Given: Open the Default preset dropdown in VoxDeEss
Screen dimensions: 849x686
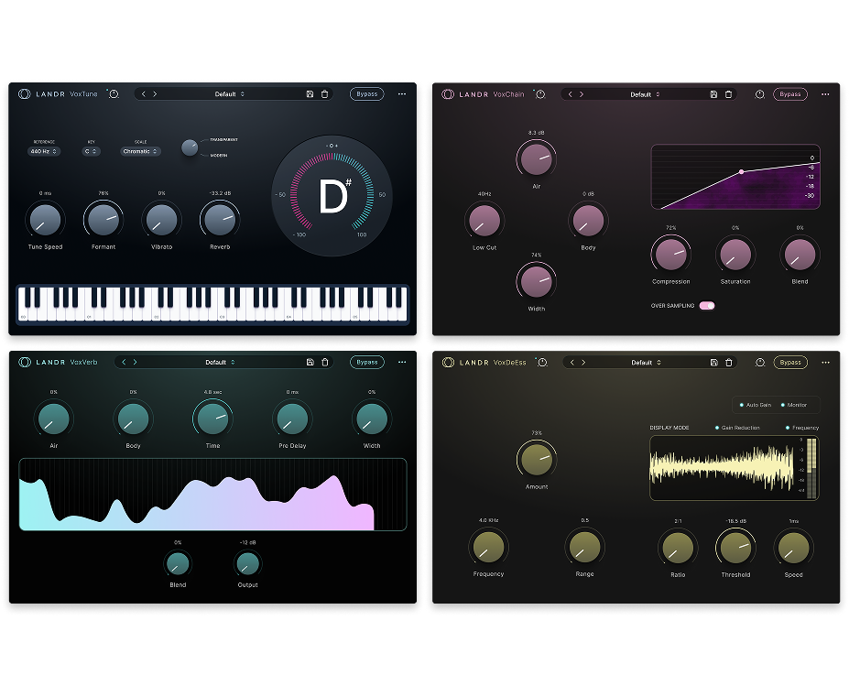Looking at the screenshot, I should click(x=646, y=362).
